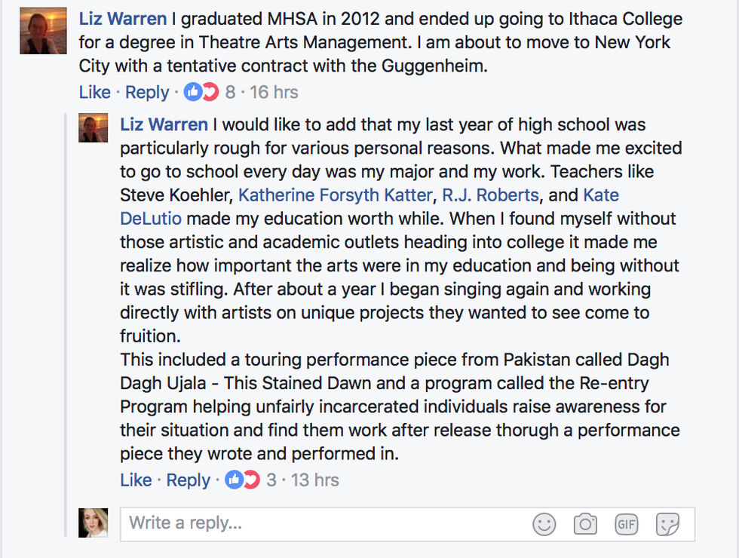Focus the "Write a reply..." text field
The width and height of the screenshot is (739, 558).
[324, 523]
